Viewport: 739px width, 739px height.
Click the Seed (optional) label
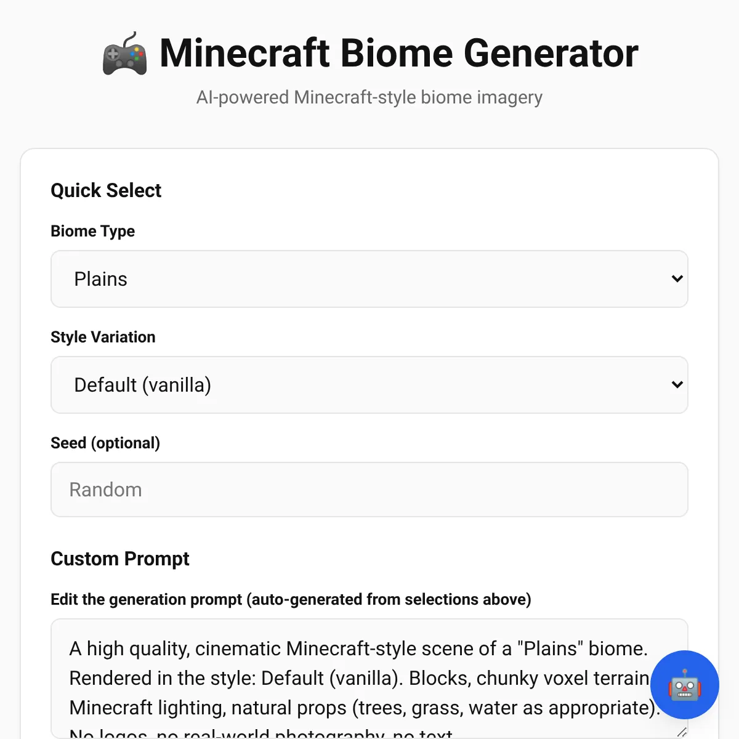[x=105, y=443]
